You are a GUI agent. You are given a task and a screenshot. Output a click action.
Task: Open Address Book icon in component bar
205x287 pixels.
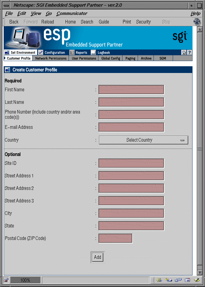pos(187,280)
